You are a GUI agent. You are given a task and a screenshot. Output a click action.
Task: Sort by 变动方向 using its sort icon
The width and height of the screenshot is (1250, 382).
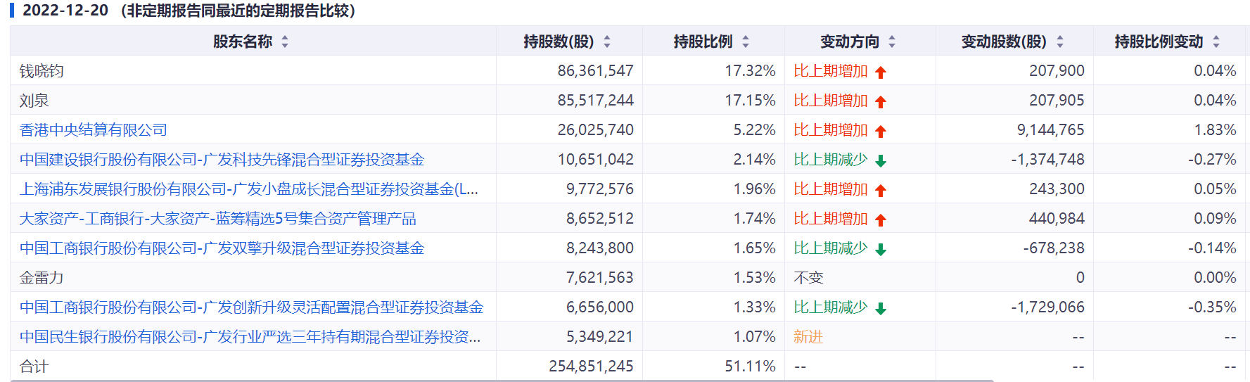click(892, 42)
